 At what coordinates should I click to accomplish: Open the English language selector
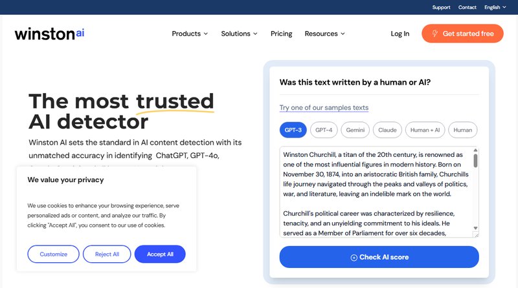click(495, 7)
